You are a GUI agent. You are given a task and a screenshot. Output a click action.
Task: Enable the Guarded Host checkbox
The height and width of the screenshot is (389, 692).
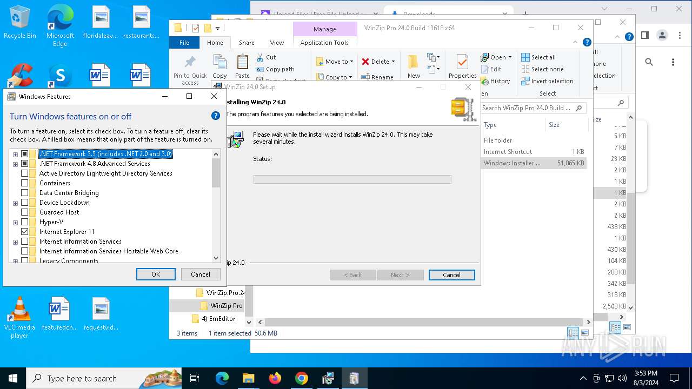[x=24, y=212]
